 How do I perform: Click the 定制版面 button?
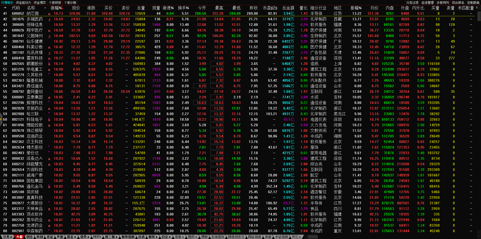pos(473,3)
